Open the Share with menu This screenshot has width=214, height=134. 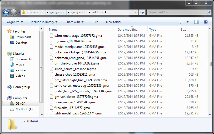pos(74,22)
